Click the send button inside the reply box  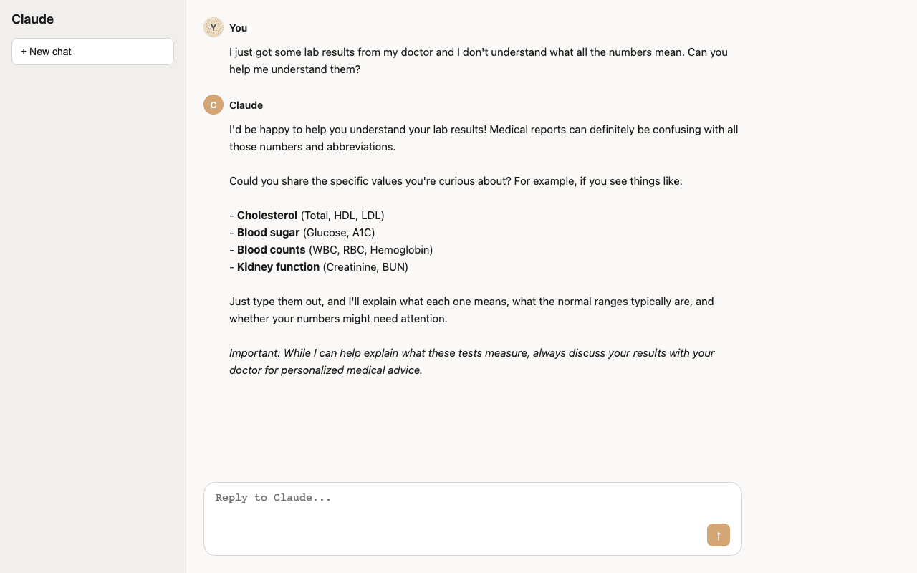[x=718, y=535]
